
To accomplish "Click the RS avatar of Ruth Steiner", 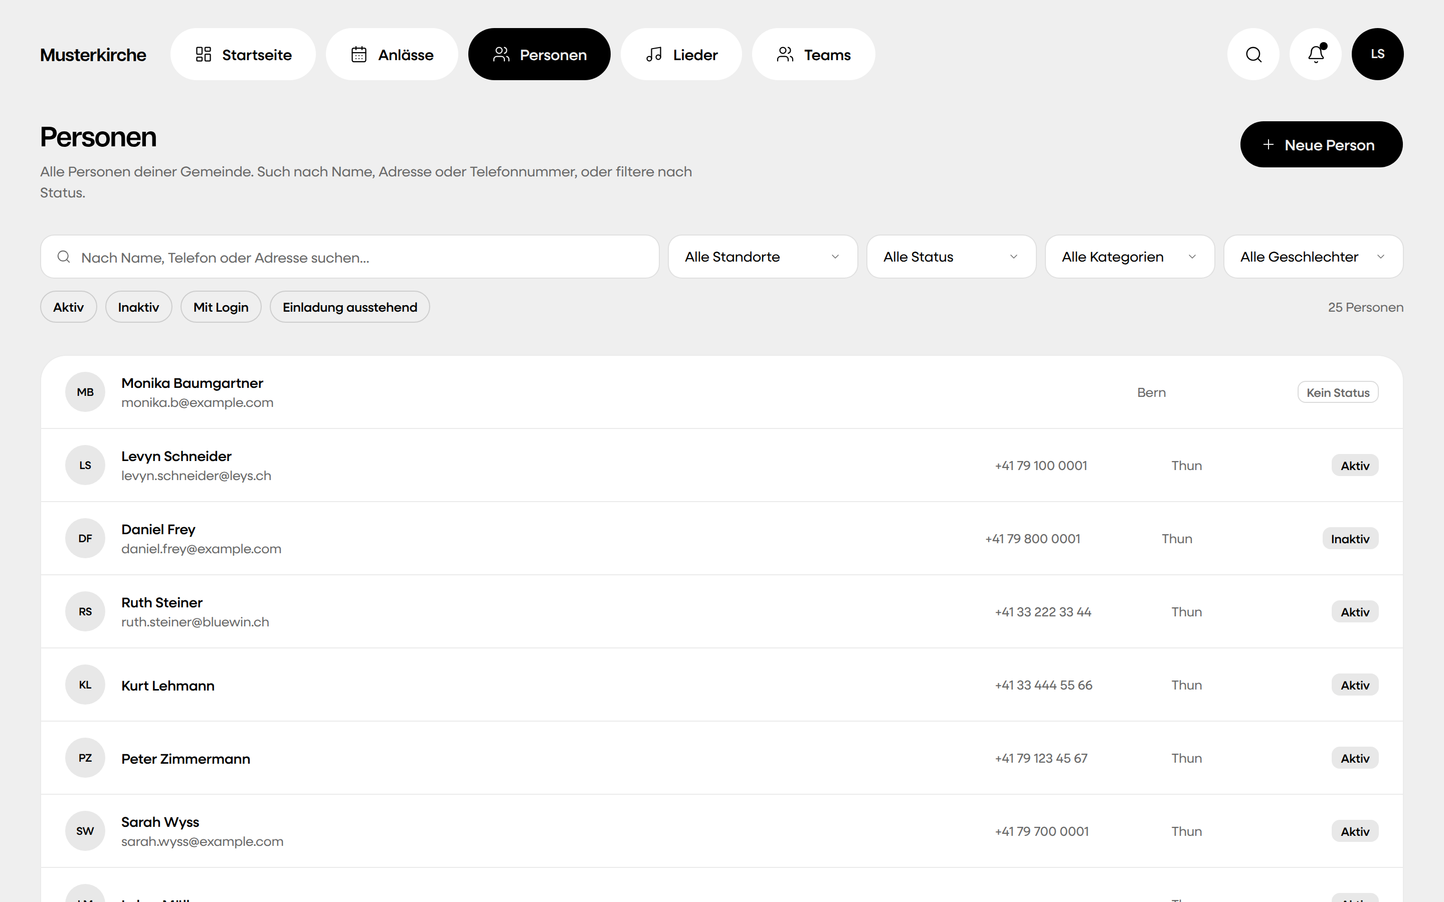I will pos(85,611).
